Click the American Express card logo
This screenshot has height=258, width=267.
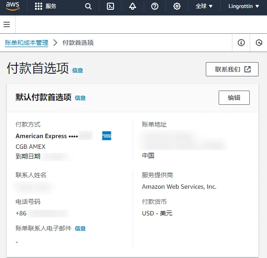tap(106, 136)
